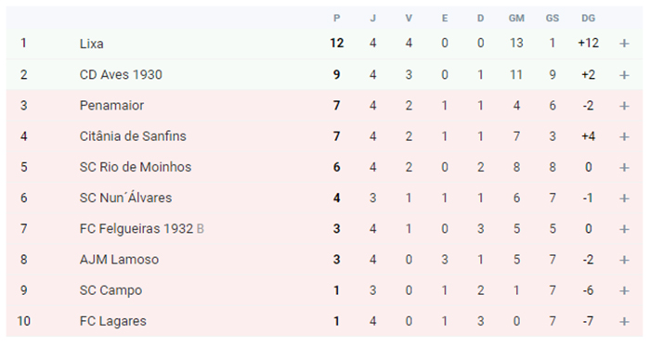Click plus icon for FC Felgueiras 1932 B
This screenshot has width=650, height=346.
624,229
